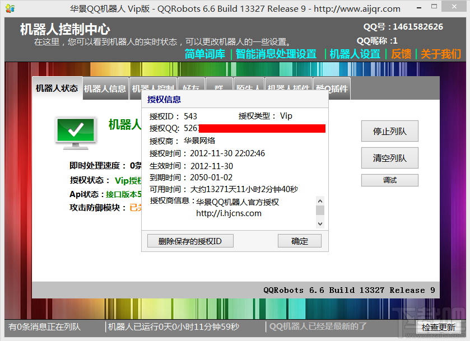Open the 机器人设置 robot settings
The width and height of the screenshot is (470, 341).
[x=356, y=54]
